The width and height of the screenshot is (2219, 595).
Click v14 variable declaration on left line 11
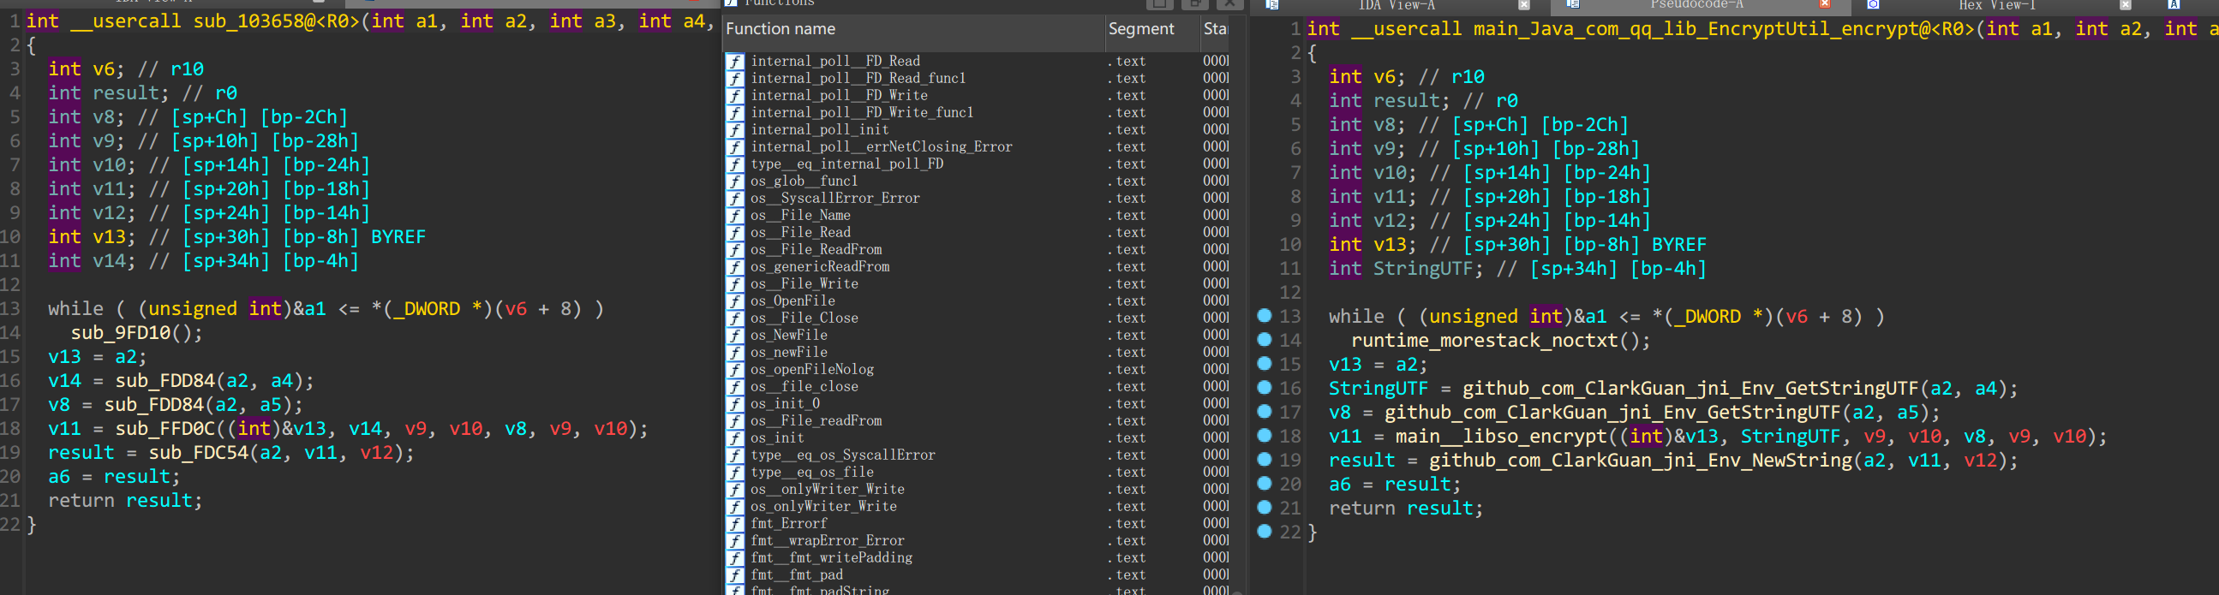[110, 261]
